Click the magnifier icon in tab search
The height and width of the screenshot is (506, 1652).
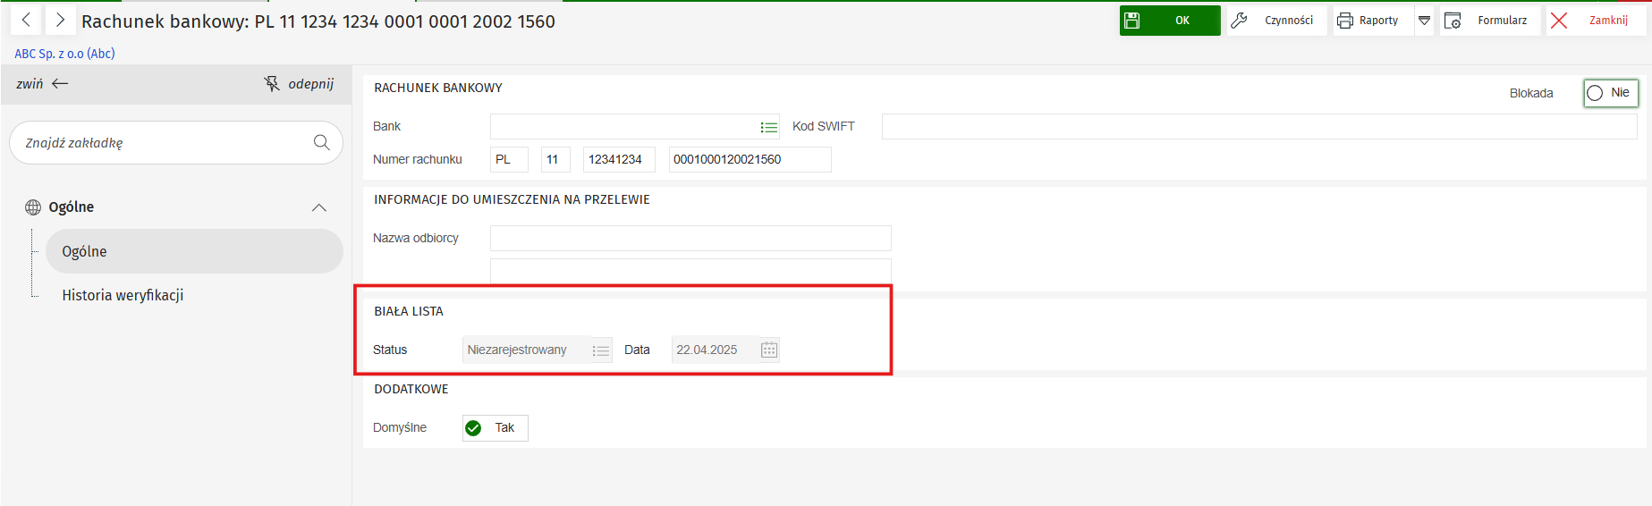[x=322, y=142]
